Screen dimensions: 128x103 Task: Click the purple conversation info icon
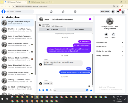[x=90, y=19]
